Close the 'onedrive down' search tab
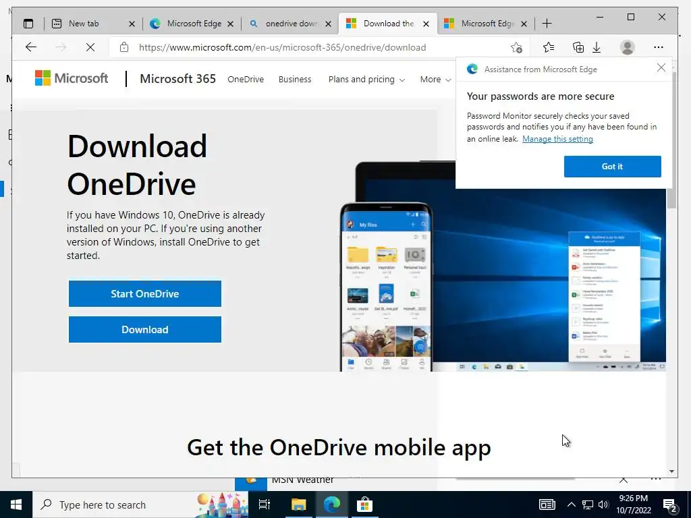691x518 pixels. tap(328, 24)
